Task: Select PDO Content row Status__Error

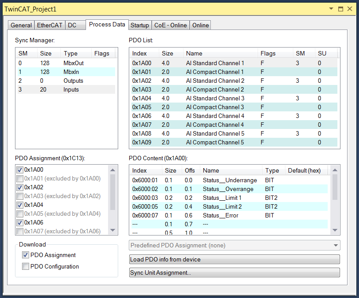Action: pos(229,216)
